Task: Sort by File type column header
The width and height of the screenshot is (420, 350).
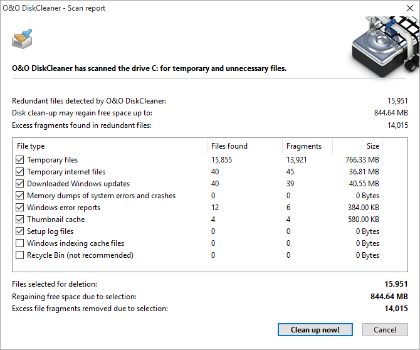Action: 110,146
